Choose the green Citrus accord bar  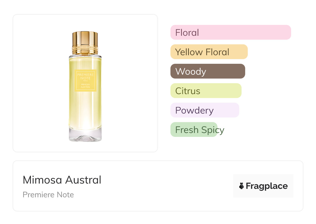(206, 91)
